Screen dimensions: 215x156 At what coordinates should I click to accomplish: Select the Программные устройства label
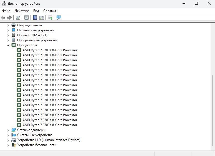[37, 40]
